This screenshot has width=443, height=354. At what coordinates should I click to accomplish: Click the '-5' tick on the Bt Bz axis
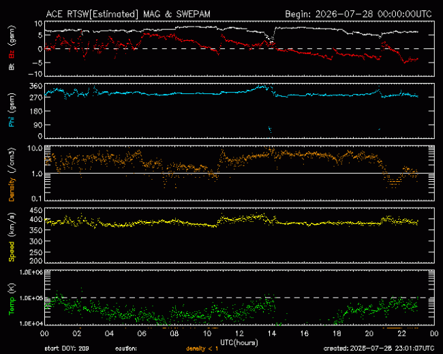coord(37,63)
